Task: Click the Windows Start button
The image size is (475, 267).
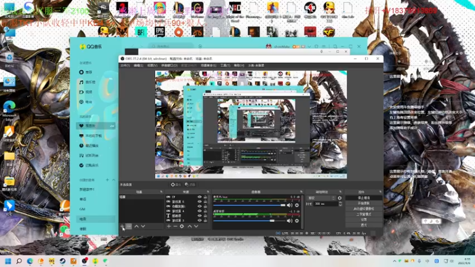Action: [8, 261]
